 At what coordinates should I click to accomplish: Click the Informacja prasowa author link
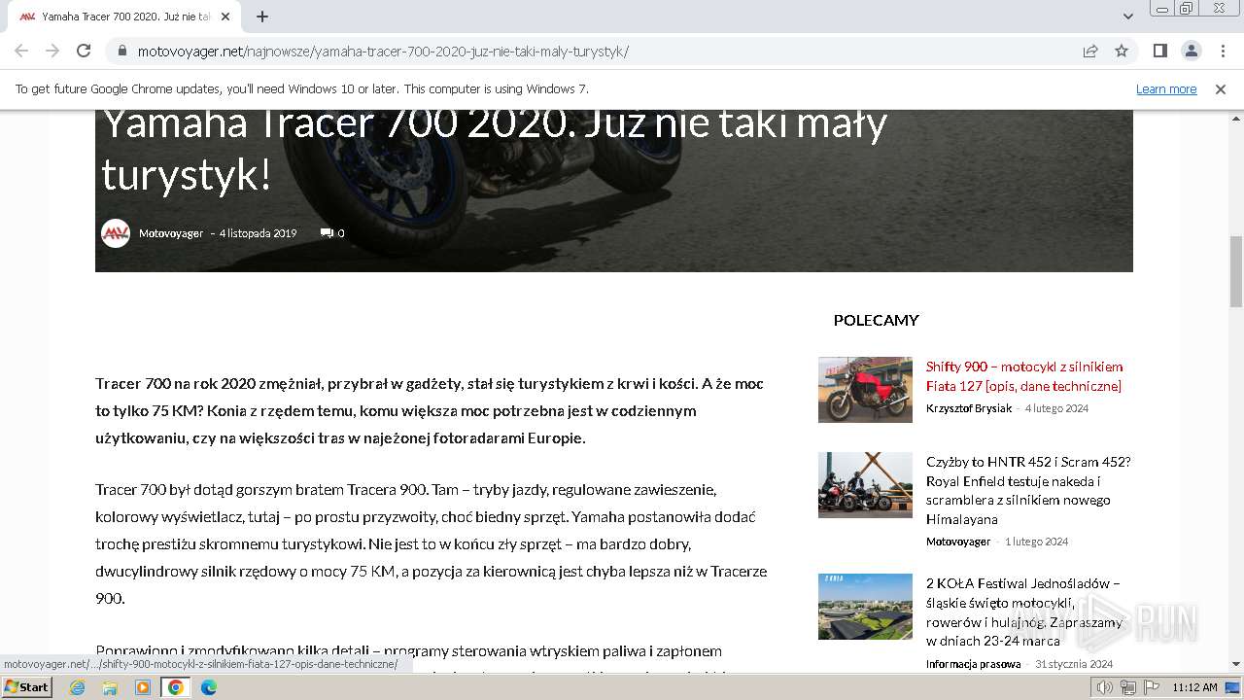pyautogui.click(x=973, y=664)
